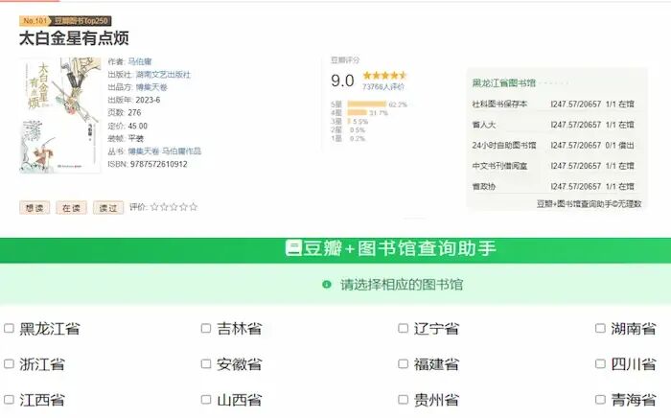The width and height of the screenshot is (671, 418).
Task: Open producer link 博集天卷
Action: point(151,87)
